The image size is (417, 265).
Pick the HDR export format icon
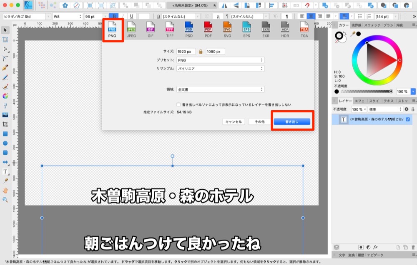(x=285, y=30)
